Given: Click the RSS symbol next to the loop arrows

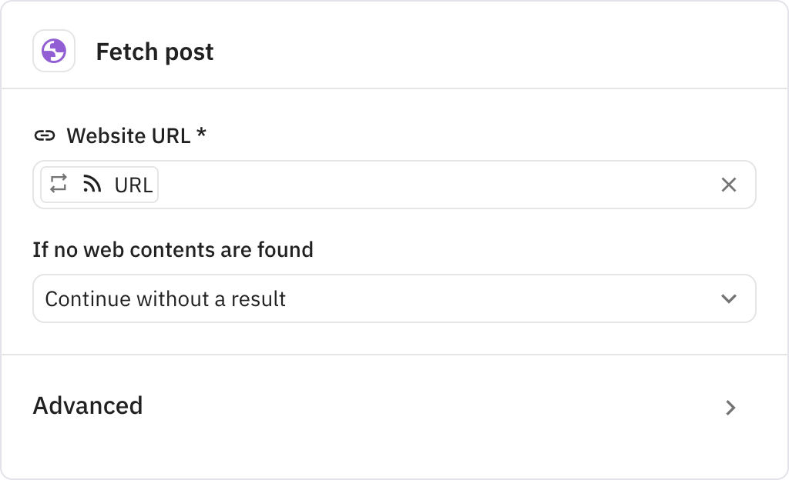Looking at the screenshot, I should coord(92,184).
